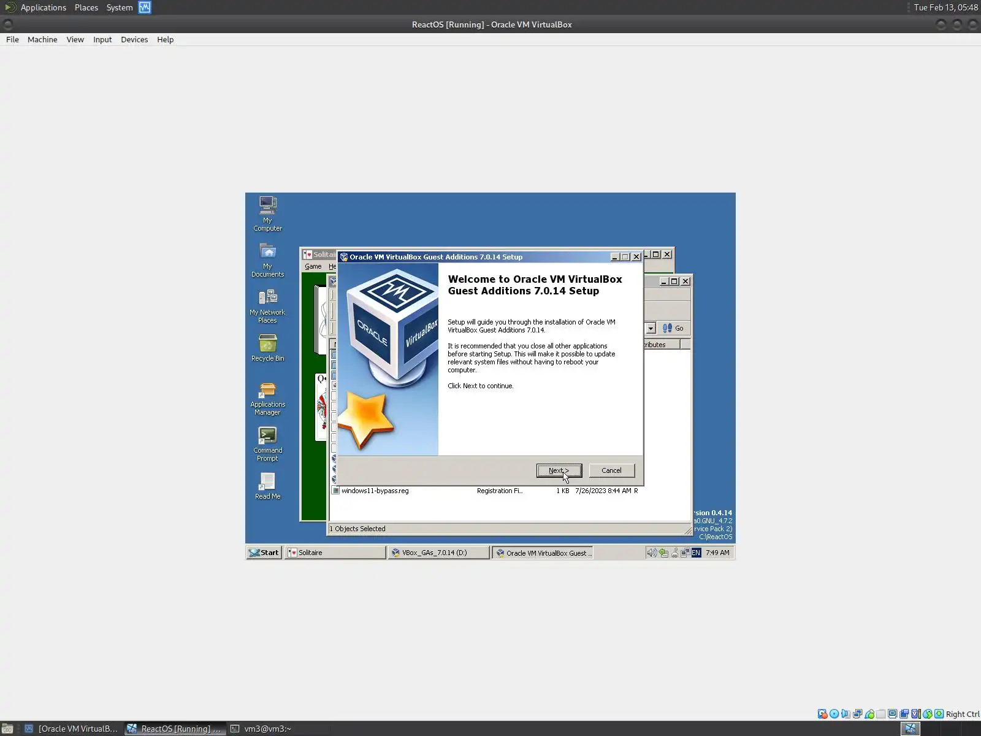Image resolution: width=981 pixels, height=736 pixels.
Task: Click the optical disk status icon
Action: (834, 714)
